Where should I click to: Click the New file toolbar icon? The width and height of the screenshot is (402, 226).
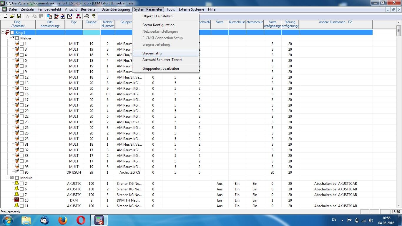(x=5, y=16)
